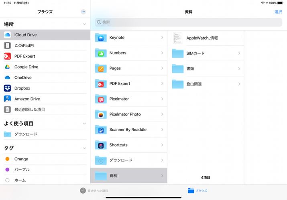Open the 登山関連 folder icon
The image size is (287, 200).
point(178,84)
